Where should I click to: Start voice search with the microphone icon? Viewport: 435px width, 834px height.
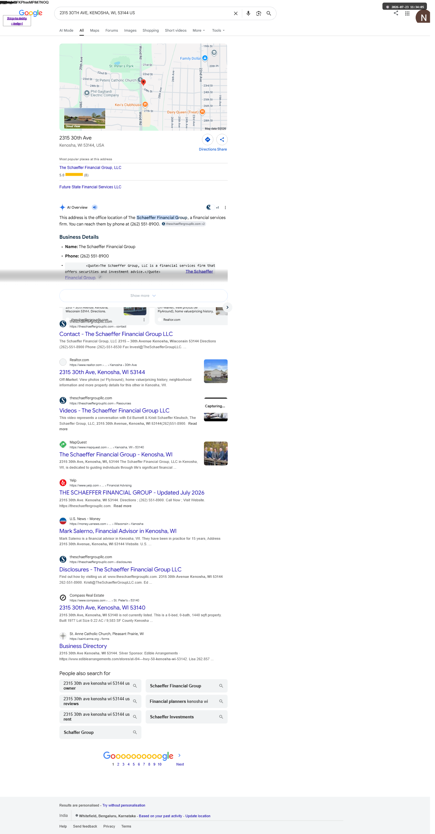pos(248,13)
